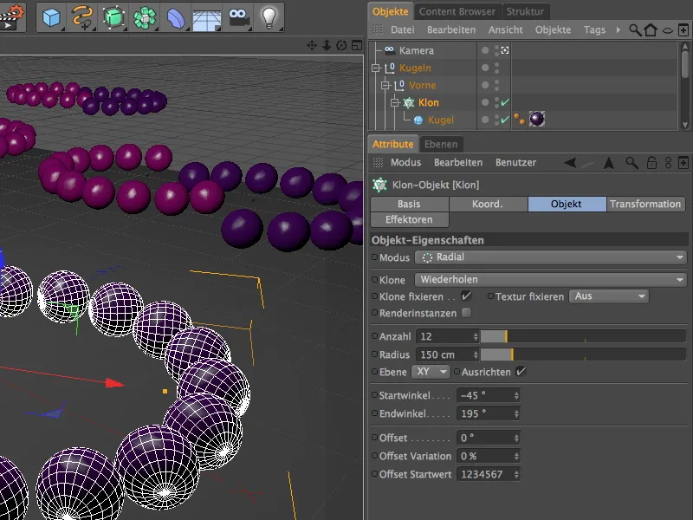The height and width of the screenshot is (520, 693).
Task: Open the Modus menu in Attribute
Action: (x=405, y=163)
